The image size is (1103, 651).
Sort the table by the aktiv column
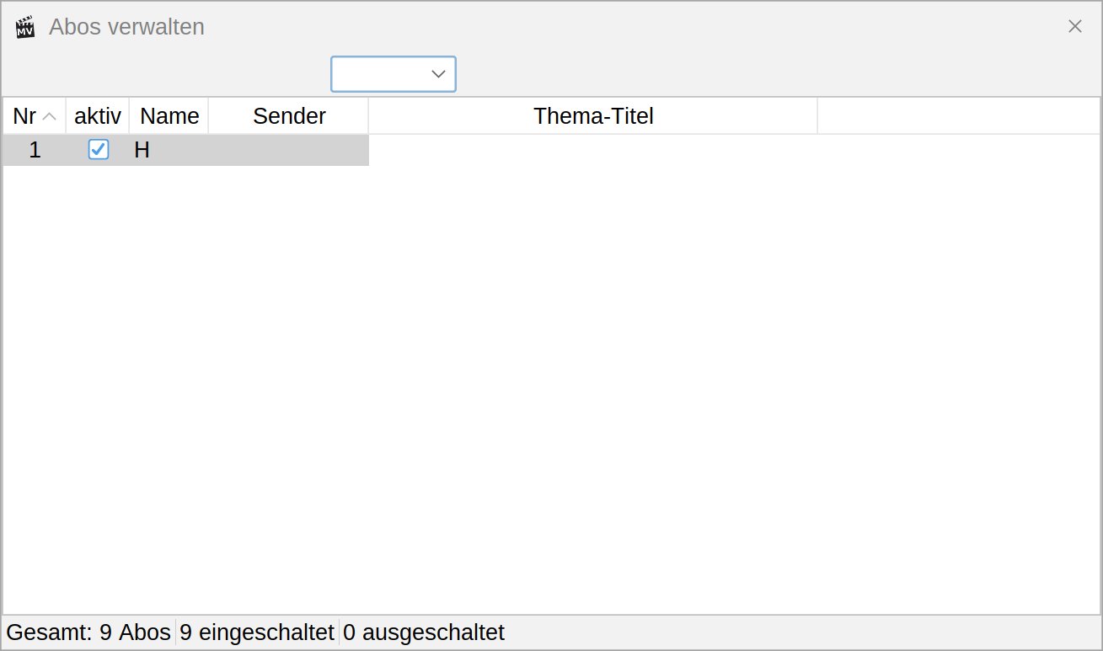(x=98, y=116)
